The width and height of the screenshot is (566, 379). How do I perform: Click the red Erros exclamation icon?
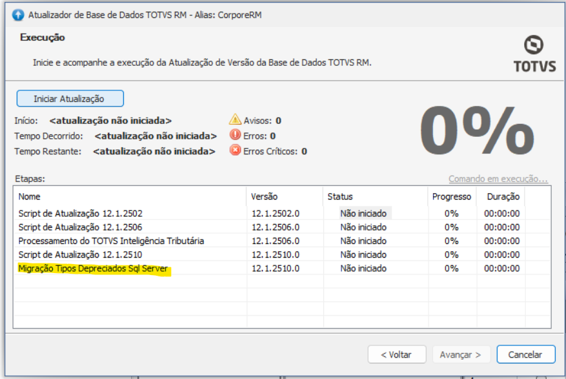(235, 135)
